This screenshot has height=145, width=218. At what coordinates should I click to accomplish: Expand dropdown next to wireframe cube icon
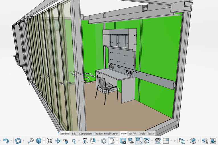point(98,141)
